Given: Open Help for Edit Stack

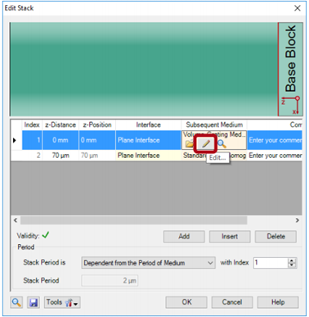Looking at the screenshot, I should click(278, 302).
